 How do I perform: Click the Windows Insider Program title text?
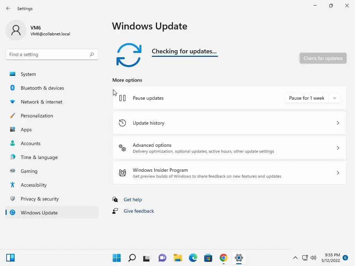pos(160,170)
